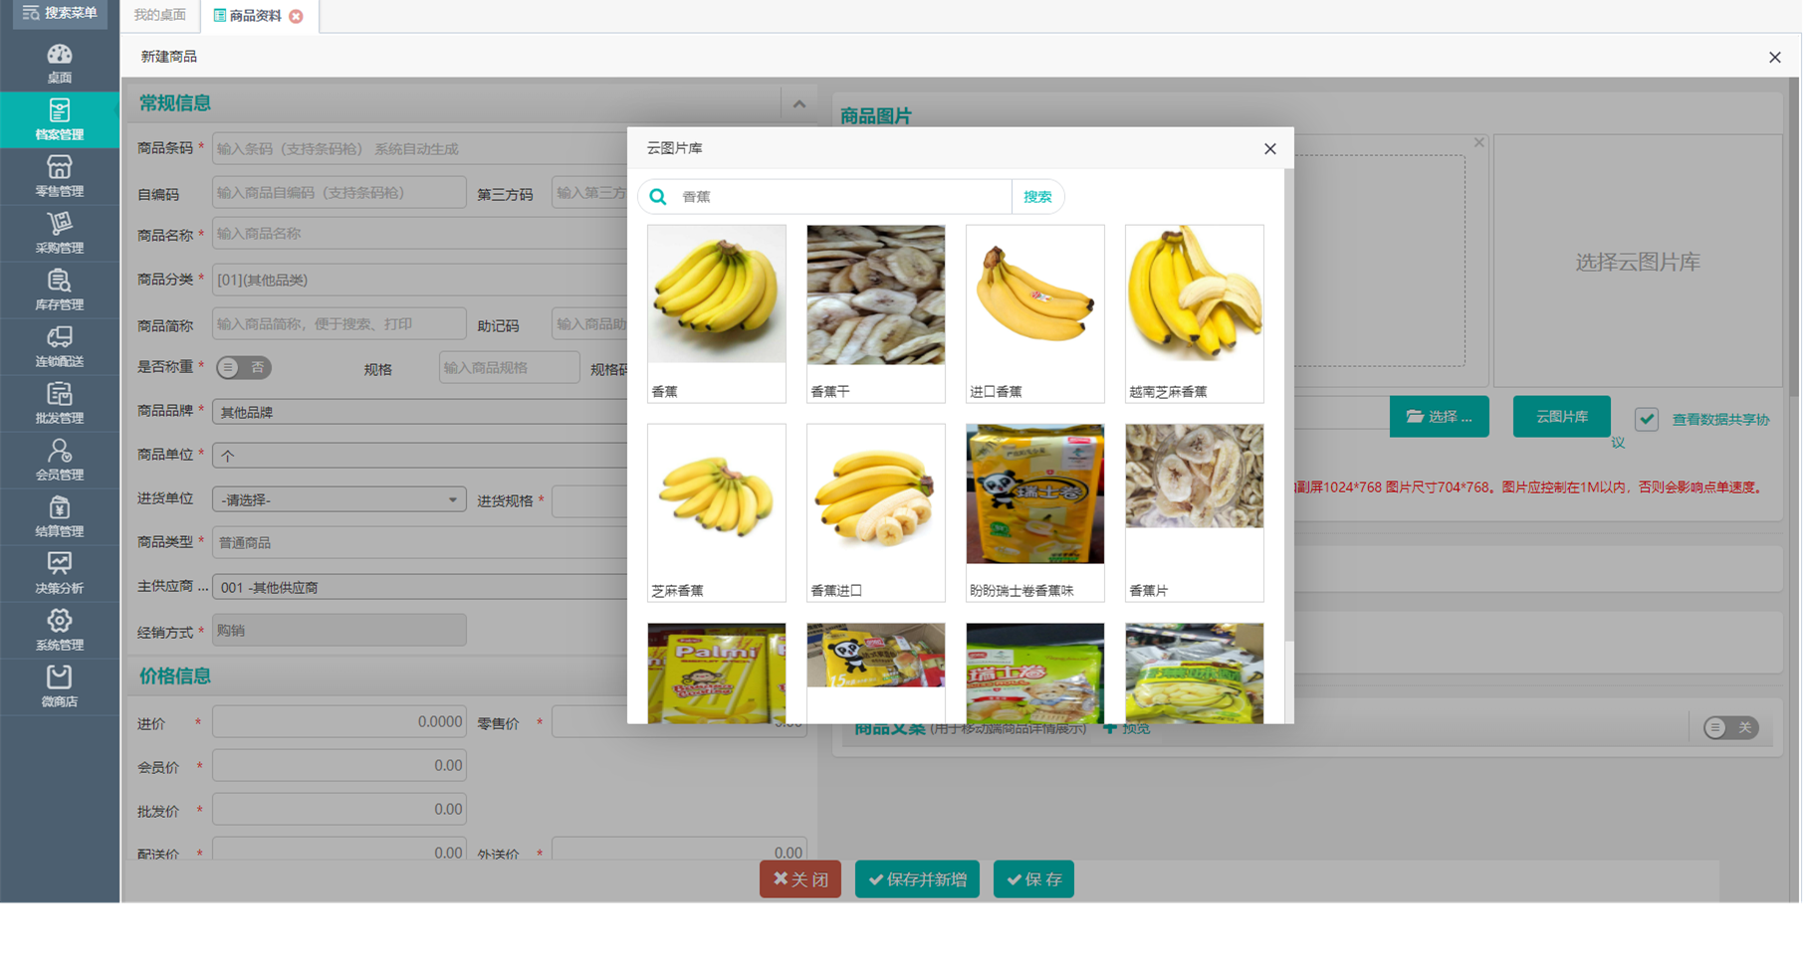Select the 进口香蕉 image thumbnail
Image resolution: width=1809 pixels, height=967 pixels.
click(x=1034, y=312)
